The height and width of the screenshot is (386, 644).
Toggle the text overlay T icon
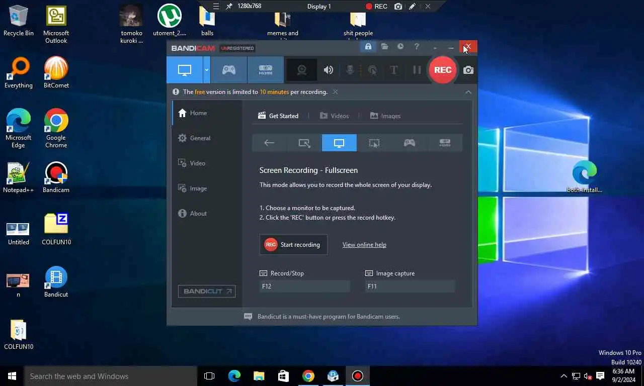tap(394, 70)
